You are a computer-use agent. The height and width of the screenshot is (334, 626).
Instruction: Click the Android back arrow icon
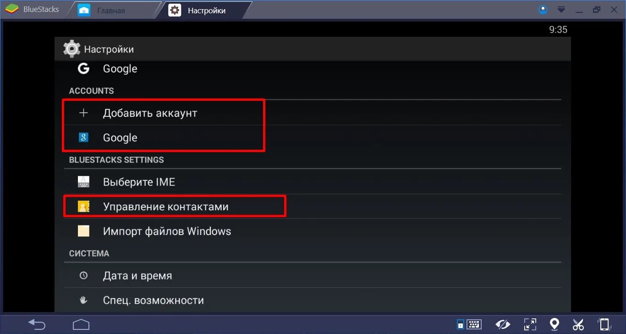[37, 325]
